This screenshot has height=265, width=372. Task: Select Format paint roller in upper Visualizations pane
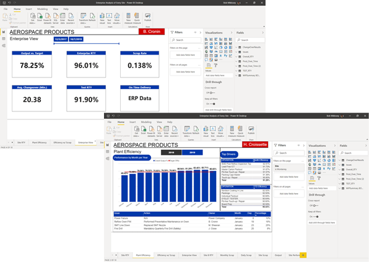point(215,65)
